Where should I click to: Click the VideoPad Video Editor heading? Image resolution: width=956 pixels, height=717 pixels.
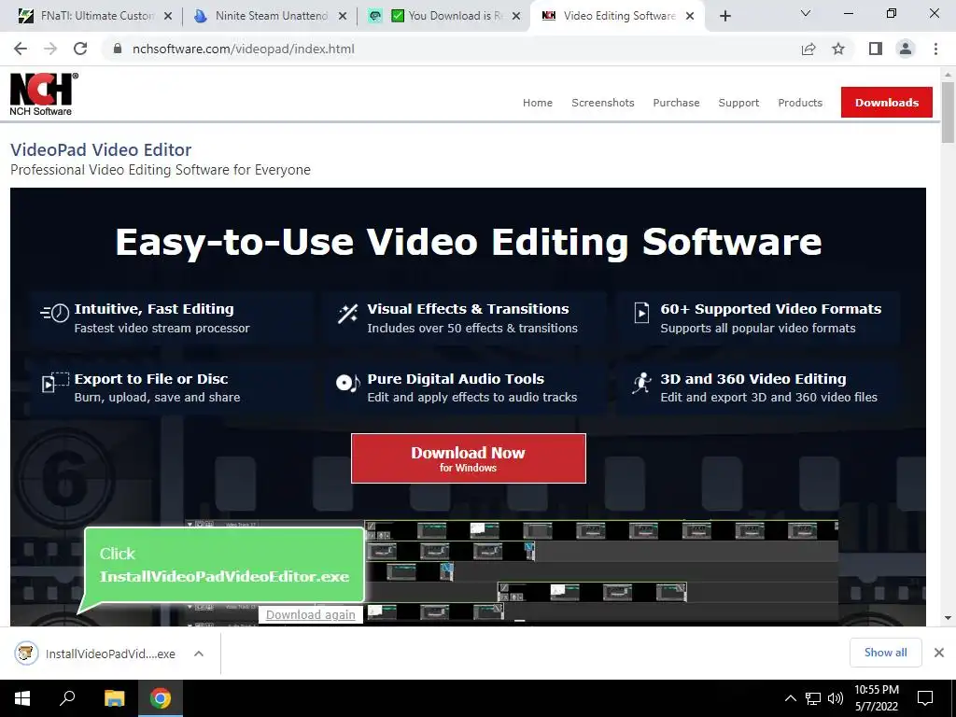click(x=101, y=149)
